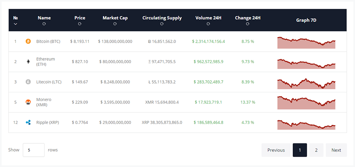
Task: Click Monero price $ 229.09
Action: 80,102
